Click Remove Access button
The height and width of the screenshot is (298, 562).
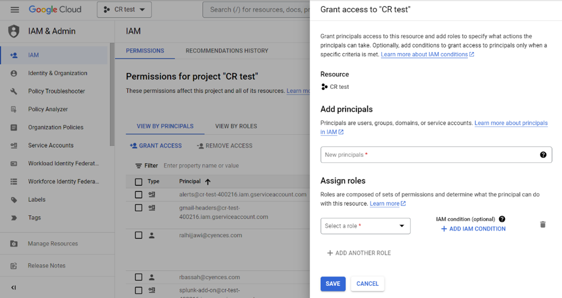point(224,146)
